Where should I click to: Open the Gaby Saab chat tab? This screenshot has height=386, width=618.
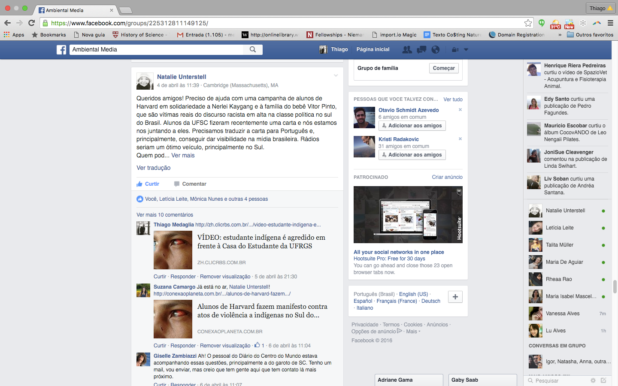click(x=482, y=380)
